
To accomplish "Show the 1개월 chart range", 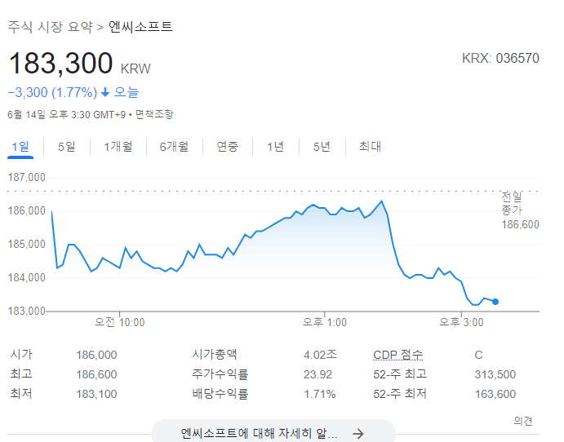I will point(118,147).
